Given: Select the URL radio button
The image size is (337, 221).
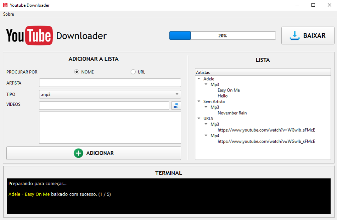Looking at the screenshot, I should [133, 72].
